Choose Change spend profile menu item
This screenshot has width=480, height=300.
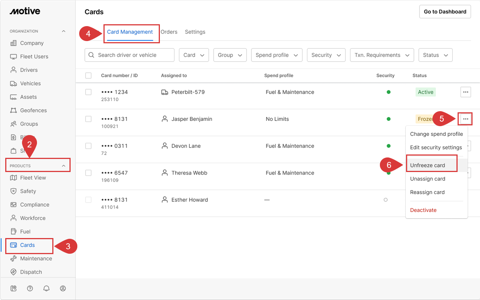(436, 134)
